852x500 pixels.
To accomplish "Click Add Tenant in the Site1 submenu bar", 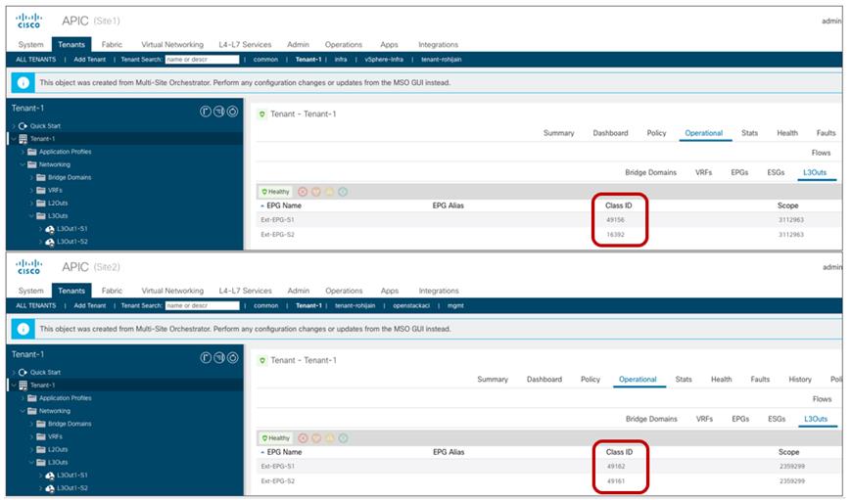I will point(90,60).
